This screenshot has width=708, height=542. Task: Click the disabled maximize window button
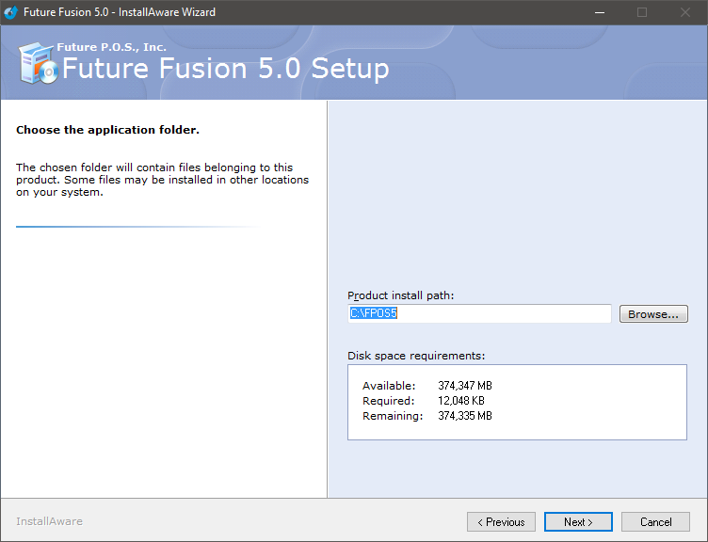point(642,12)
